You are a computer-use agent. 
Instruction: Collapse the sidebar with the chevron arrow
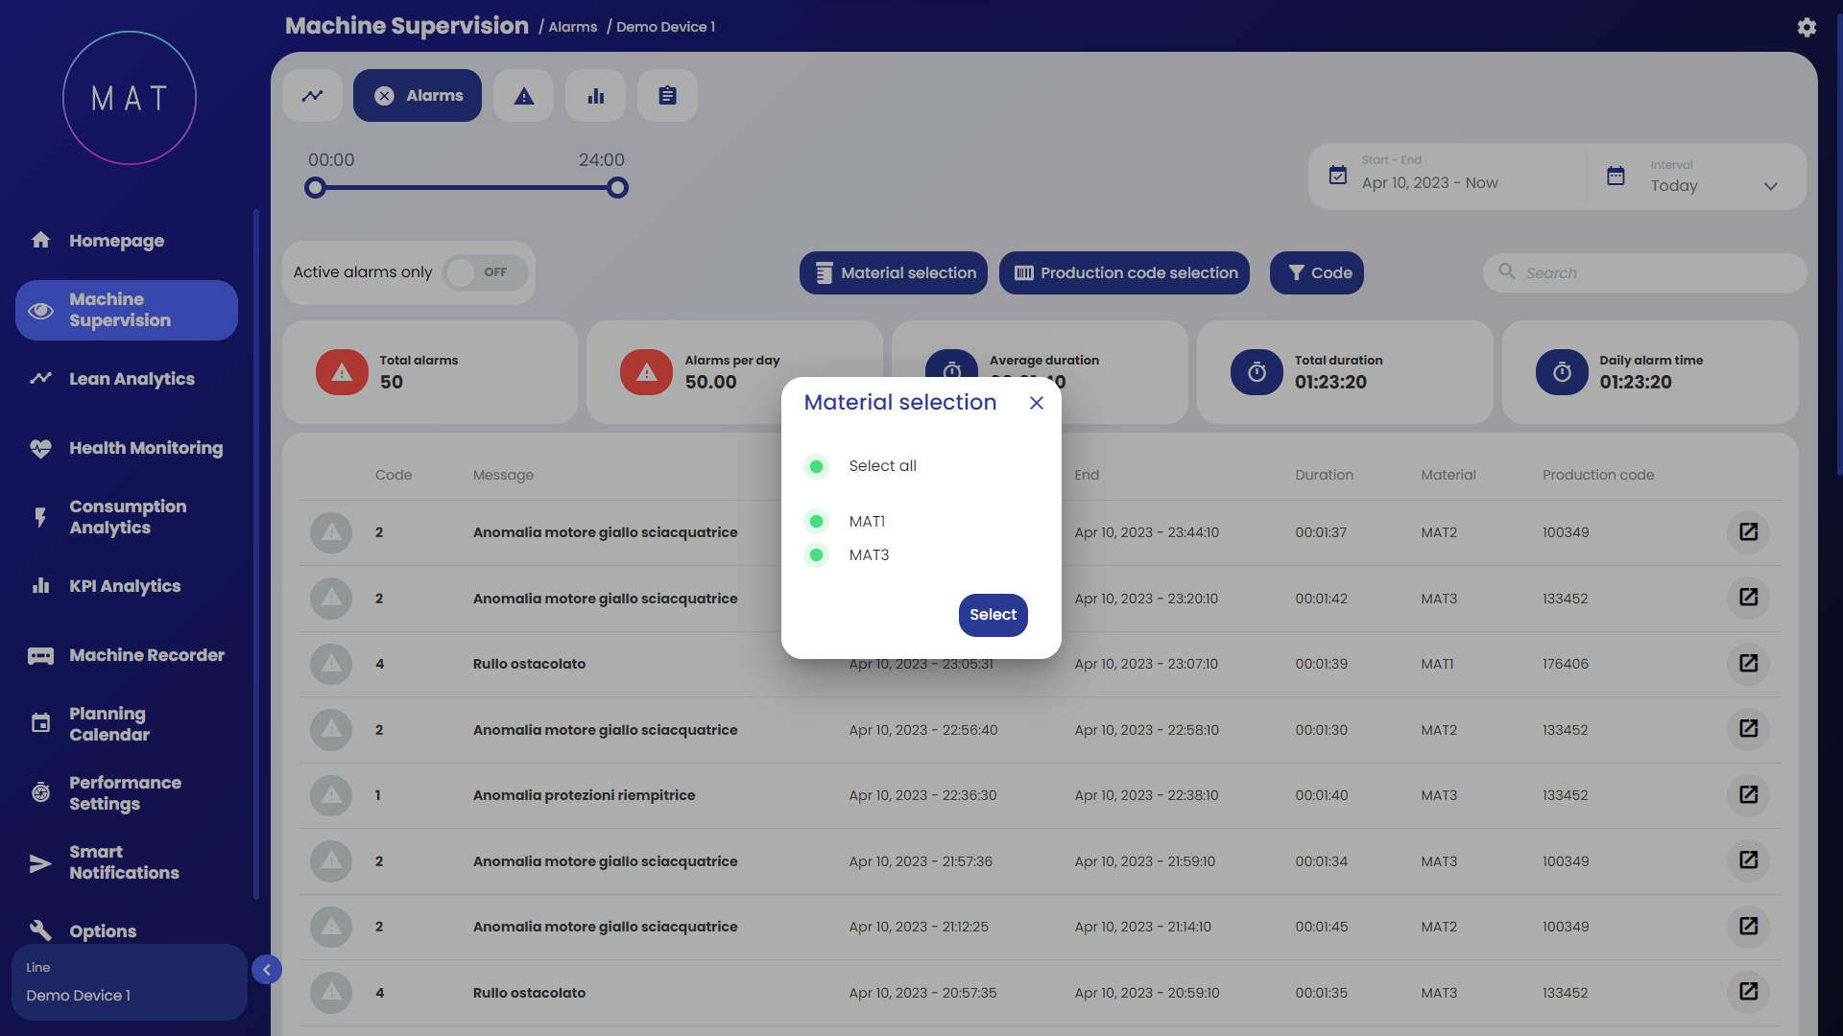pos(267,970)
